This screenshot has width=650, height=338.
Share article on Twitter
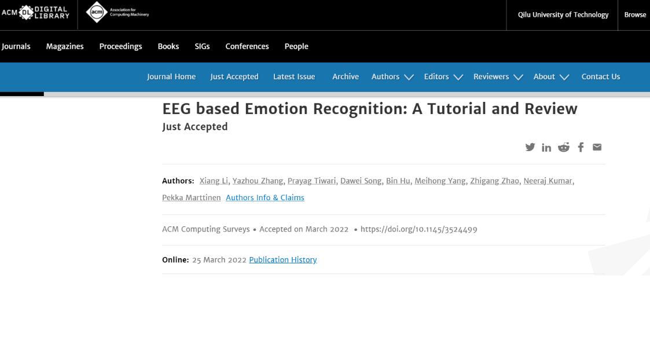click(530, 148)
